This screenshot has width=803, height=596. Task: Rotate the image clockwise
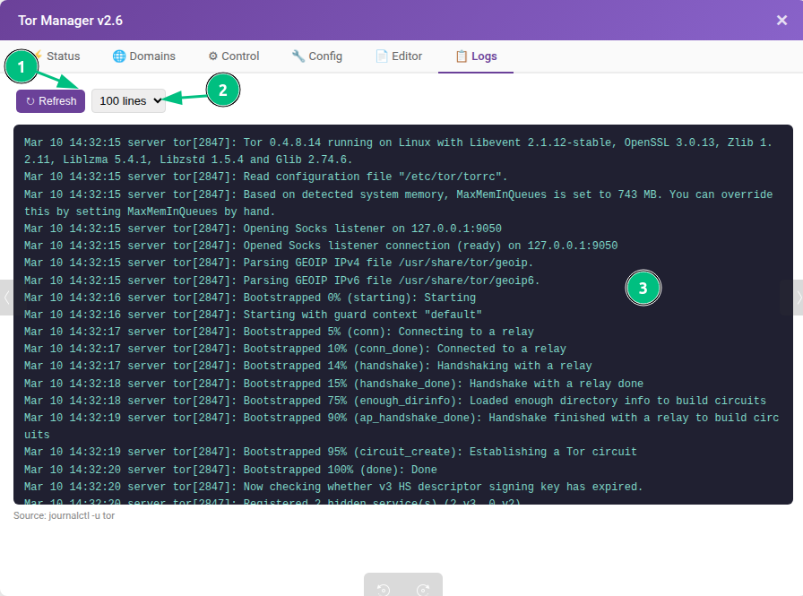pyautogui.click(x=423, y=590)
